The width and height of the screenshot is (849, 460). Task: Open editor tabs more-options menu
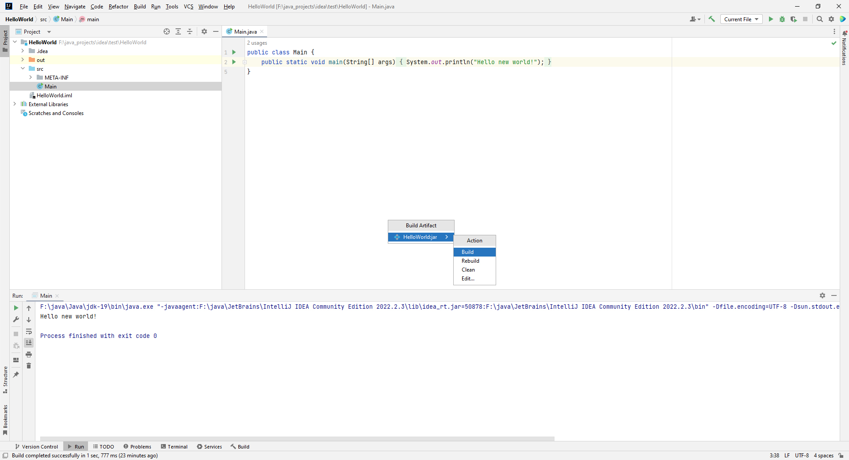[x=834, y=31]
